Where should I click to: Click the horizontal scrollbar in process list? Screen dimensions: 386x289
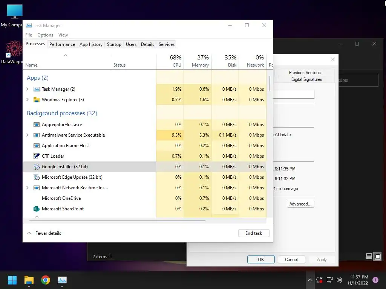117,221
